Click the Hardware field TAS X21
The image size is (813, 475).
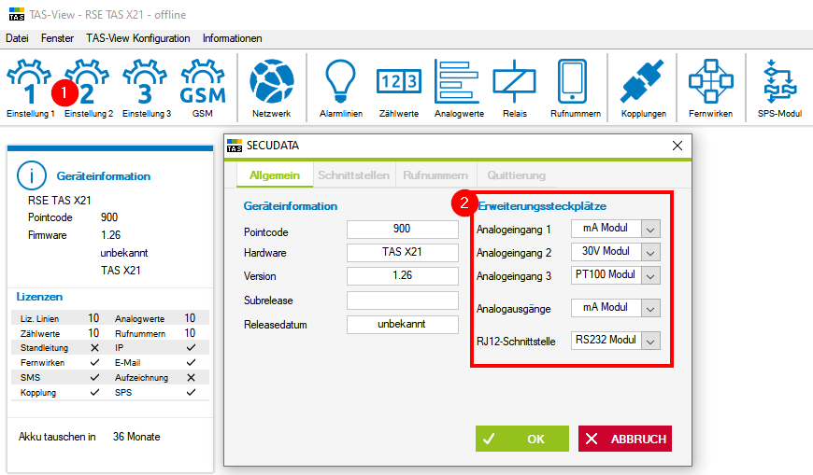403,252
